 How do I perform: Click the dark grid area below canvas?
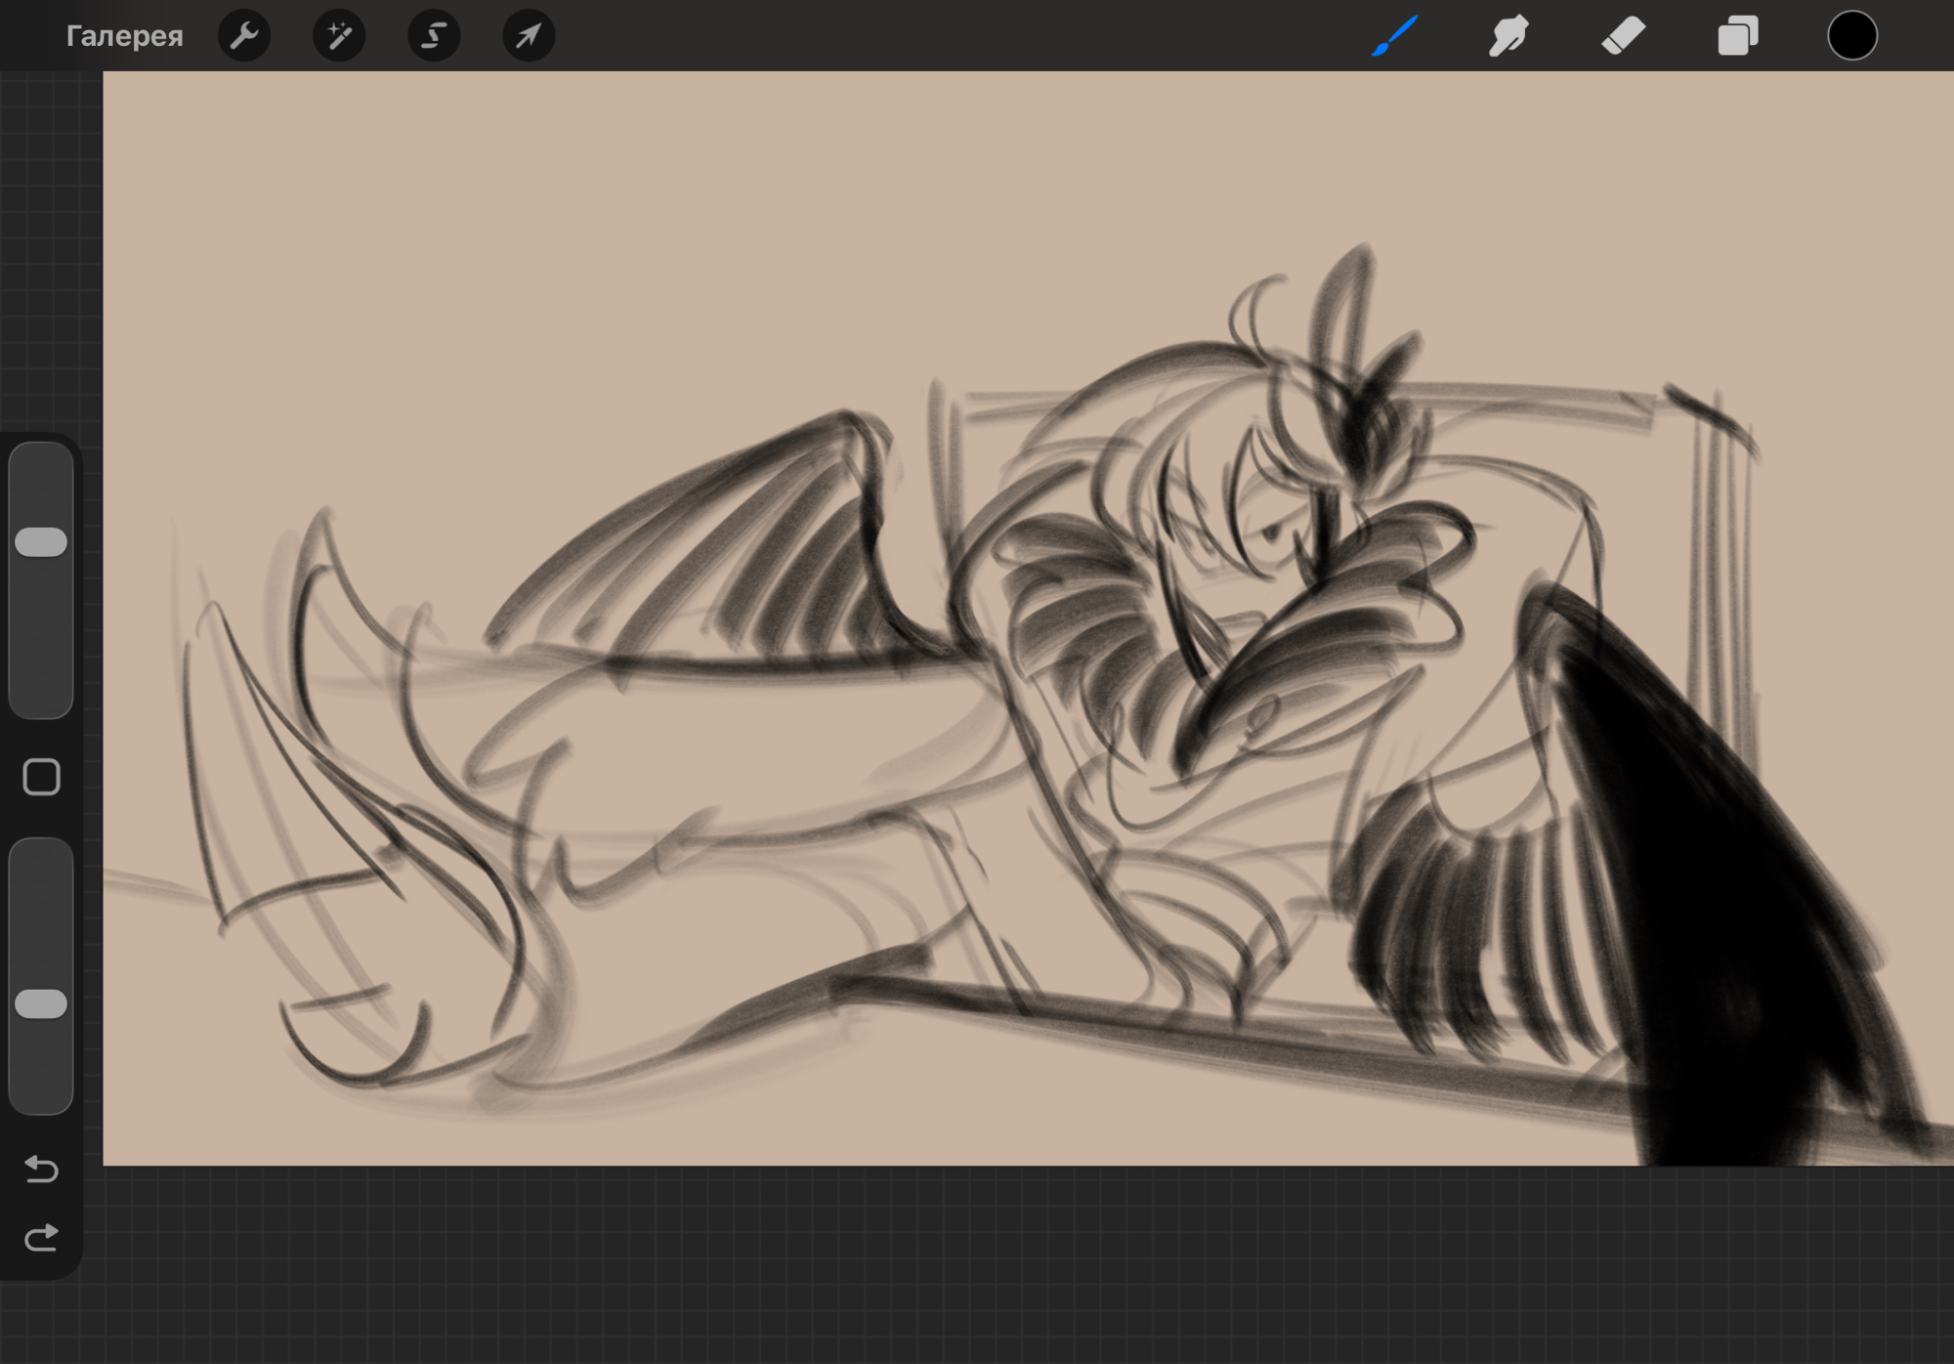[977, 1270]
